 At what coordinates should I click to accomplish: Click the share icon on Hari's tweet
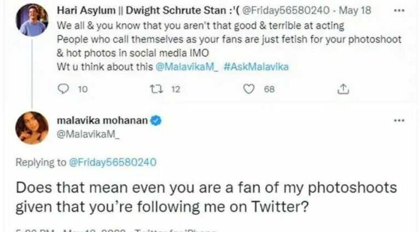click(x=343, y=89)
